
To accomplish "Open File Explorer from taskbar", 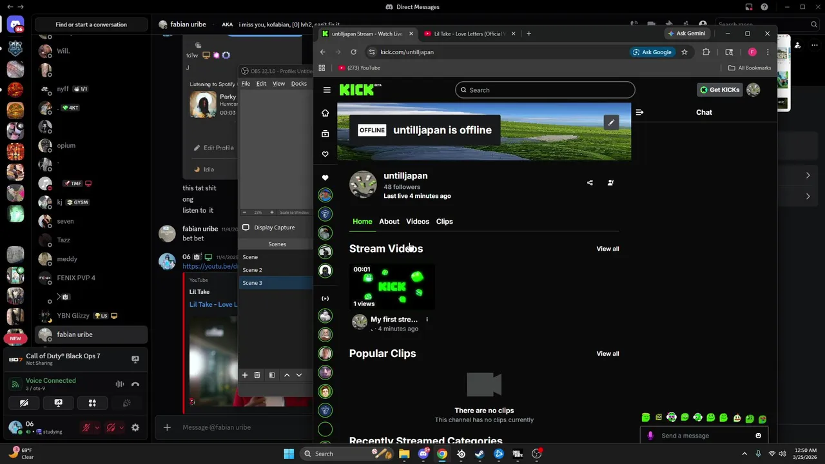I will 404,454.
